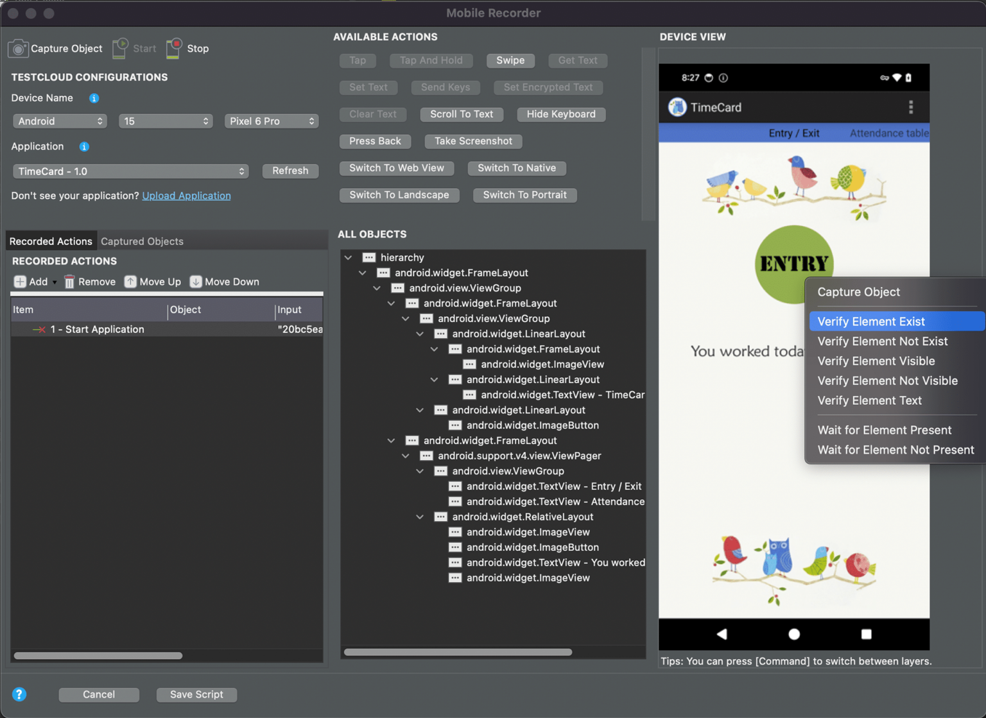This screenshot has height=718, width=986.
Task: Open the TimeCard overflow menu in Device View
Action: pyautogui.click(x=911, y=107)
